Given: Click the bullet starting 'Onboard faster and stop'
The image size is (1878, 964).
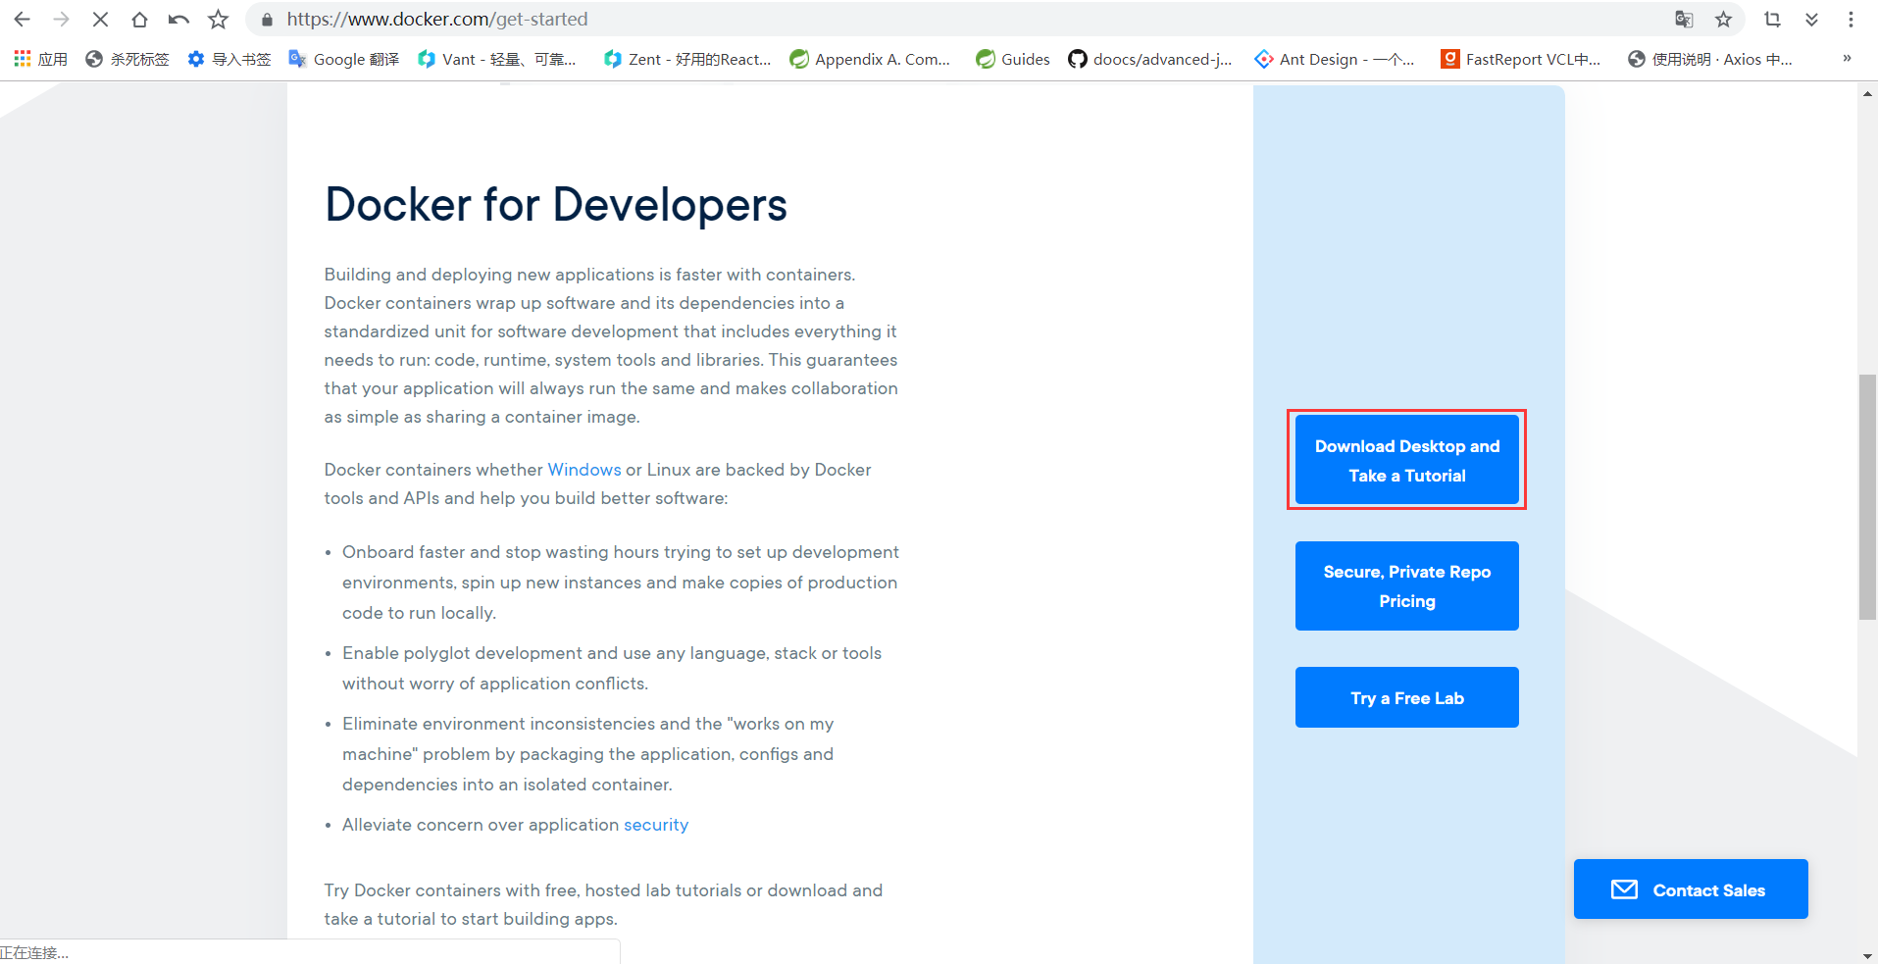Looking at the screenshot, I should tap(621, 583).
